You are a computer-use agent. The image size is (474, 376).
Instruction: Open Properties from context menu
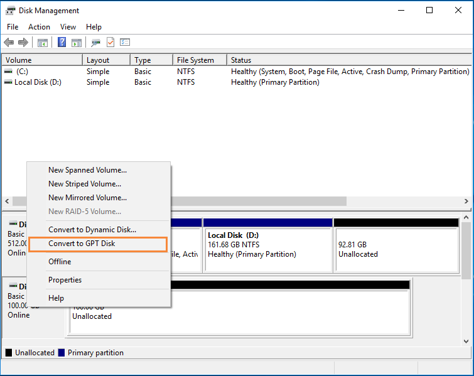pos(99,280)
